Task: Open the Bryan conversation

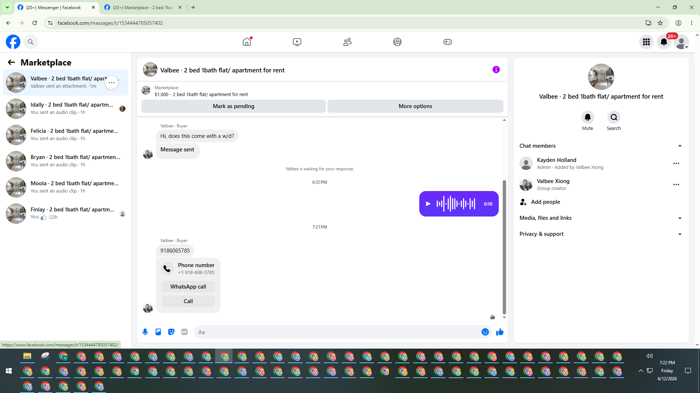Action: click(66, 161)
